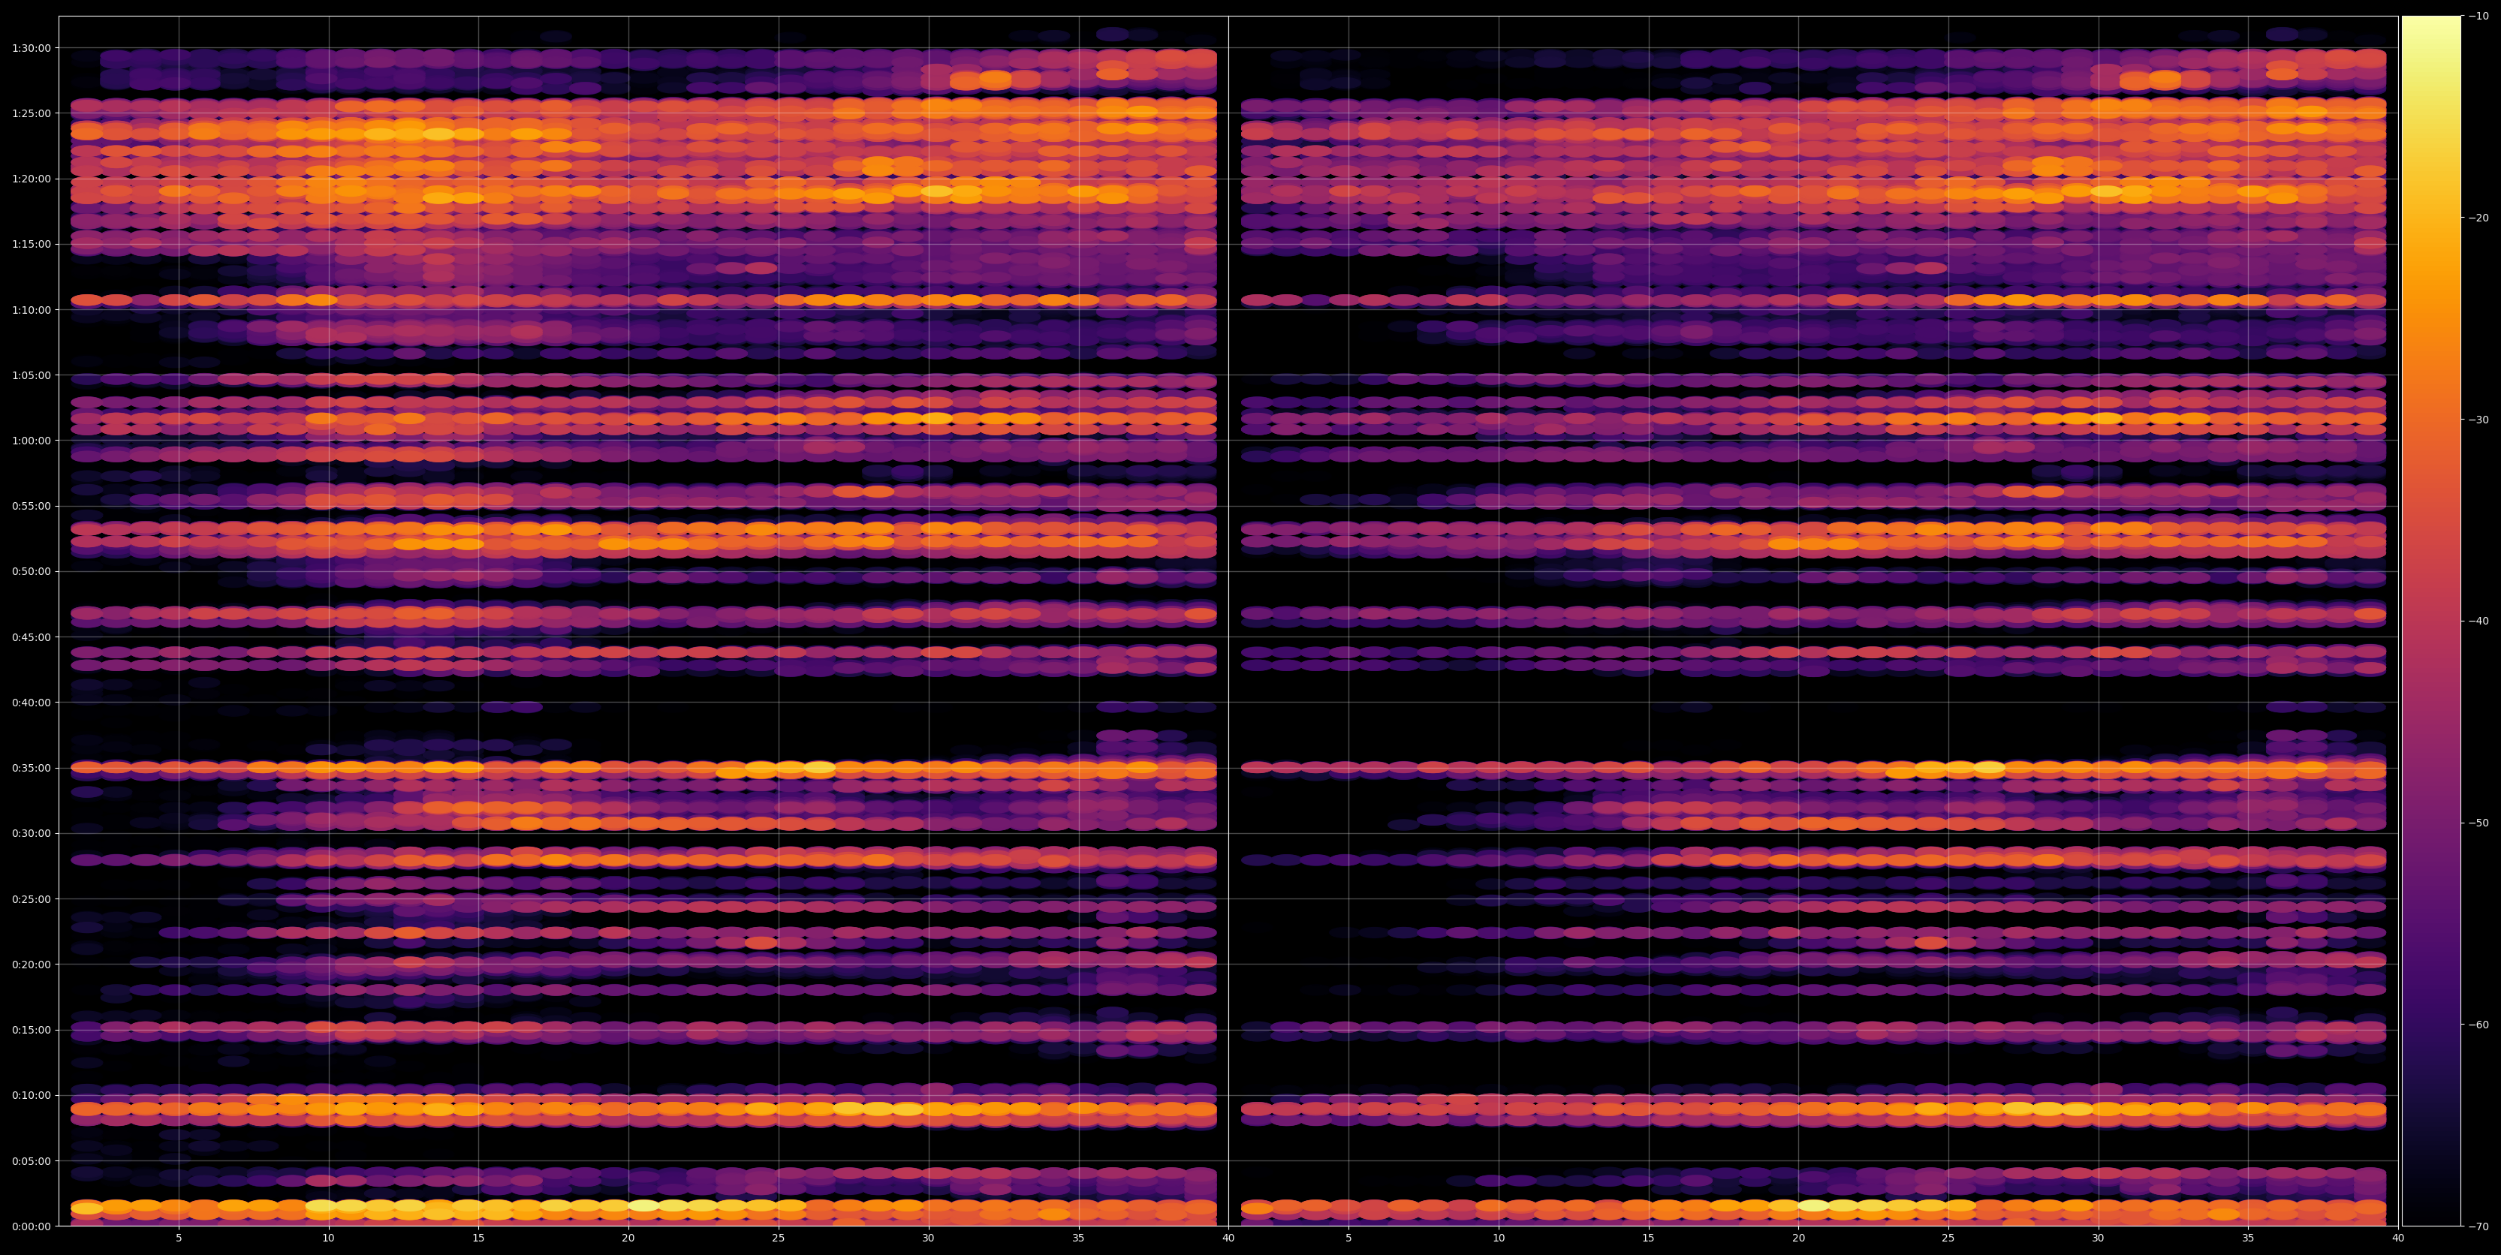Click x-axis tick 35 of right plot
Screen dimensions: 2501x1255
tap(2249, 1238)
